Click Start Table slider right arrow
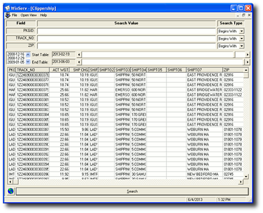Viewport: 263px width, 213px height. click(x=248, y=54)
